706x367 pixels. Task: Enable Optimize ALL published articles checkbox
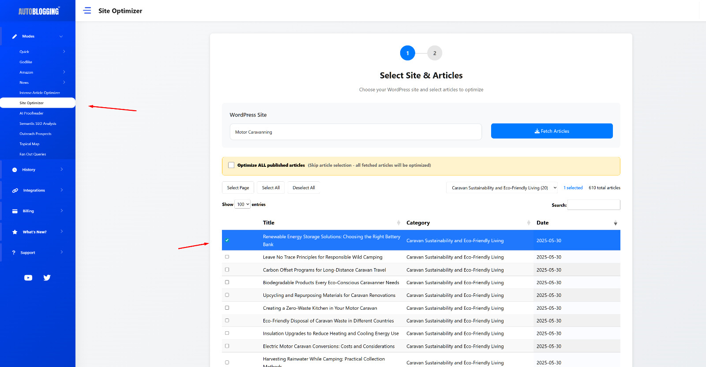(231, 165)
